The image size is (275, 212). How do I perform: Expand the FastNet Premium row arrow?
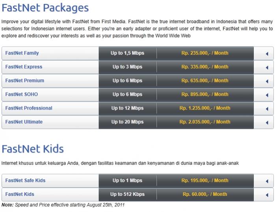(x=267, y=81)
